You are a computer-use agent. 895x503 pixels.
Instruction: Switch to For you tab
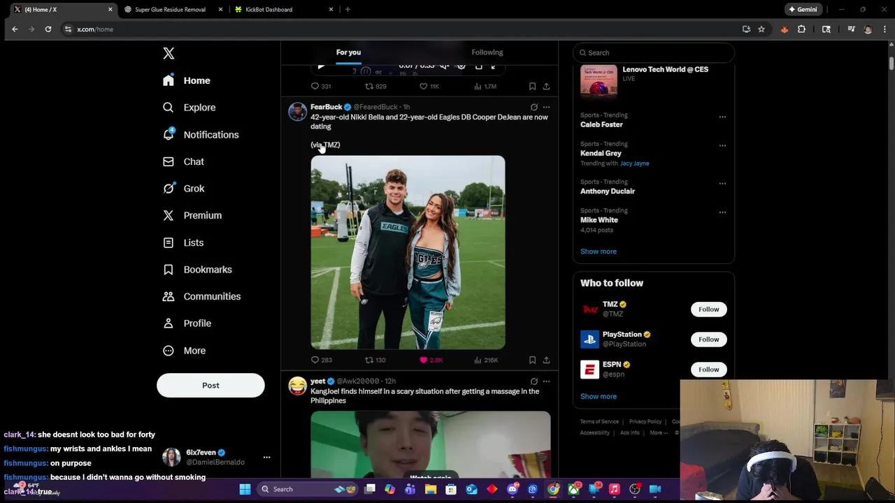pos(348,52)
